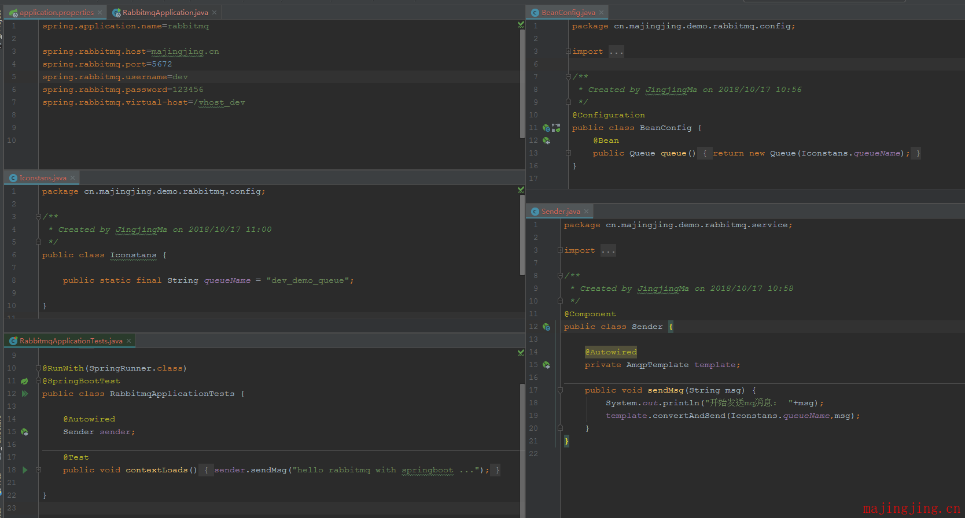Select the RabbitmqApplicationTests.java tab

tap(71, 341)
